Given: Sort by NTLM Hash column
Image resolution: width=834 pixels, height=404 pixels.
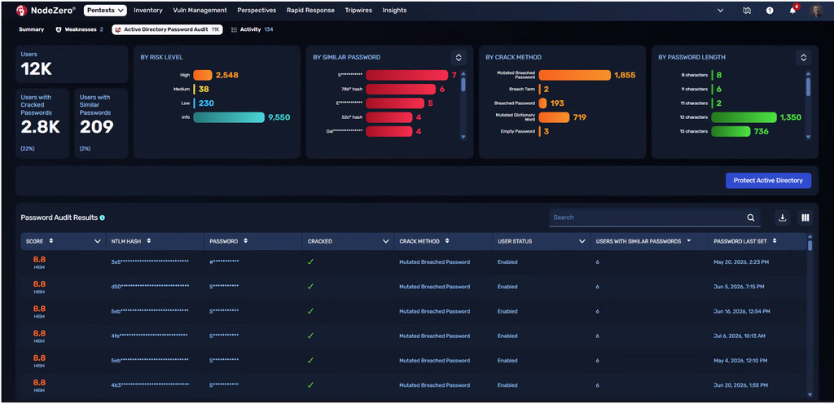Looking at the screenshot, I should point(149,241).
